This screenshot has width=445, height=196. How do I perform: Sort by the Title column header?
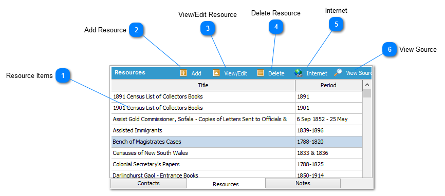click(x=203, y=85)
